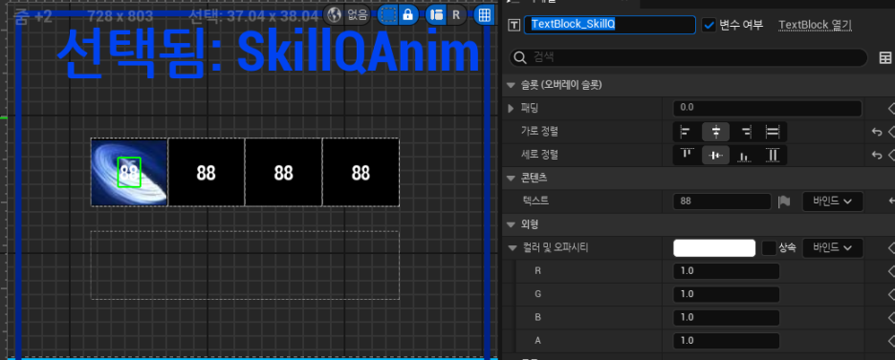This screenshot has width=895, height=360.
Task: Expand the 패딩 property row
Action: point(511,108)
